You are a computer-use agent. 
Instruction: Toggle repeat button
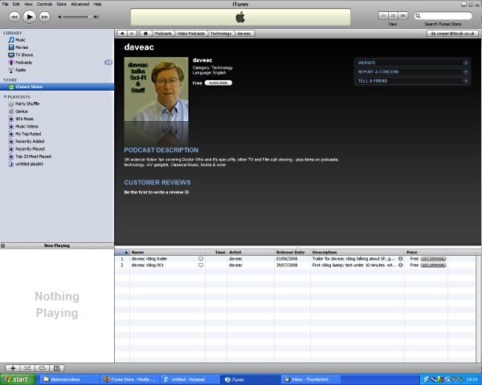(x=42, y=368)
